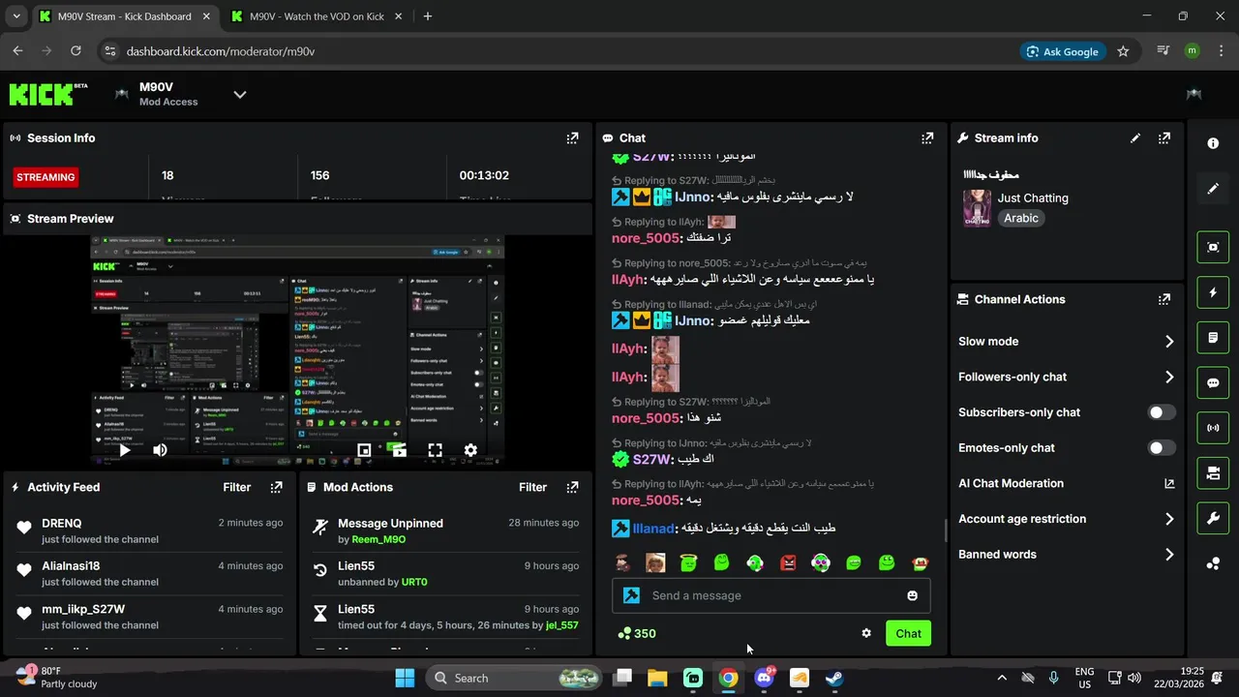The width and height of the screenshot is (1239, 697).
Task: Open the info icon in right sidebar
Action: (x=1213, y=143)
